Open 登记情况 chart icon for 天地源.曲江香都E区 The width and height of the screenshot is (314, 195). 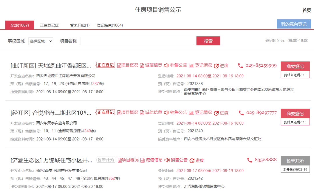[191, 65]
